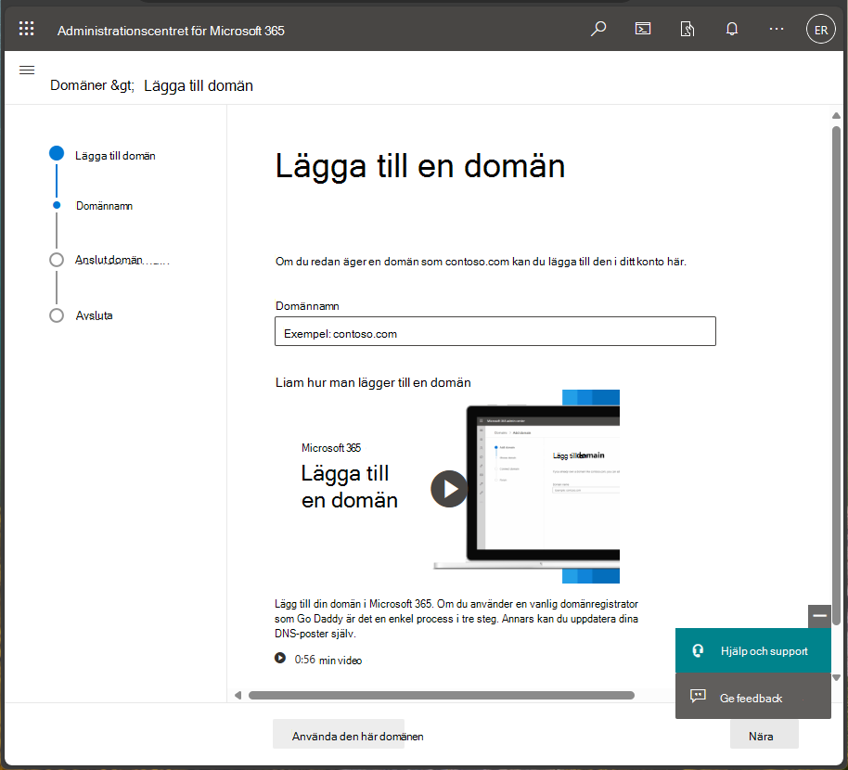Select the Anslut domän step circle
Image resolution: width=848 pixels, height=770 pixels.
click(57, 260)
